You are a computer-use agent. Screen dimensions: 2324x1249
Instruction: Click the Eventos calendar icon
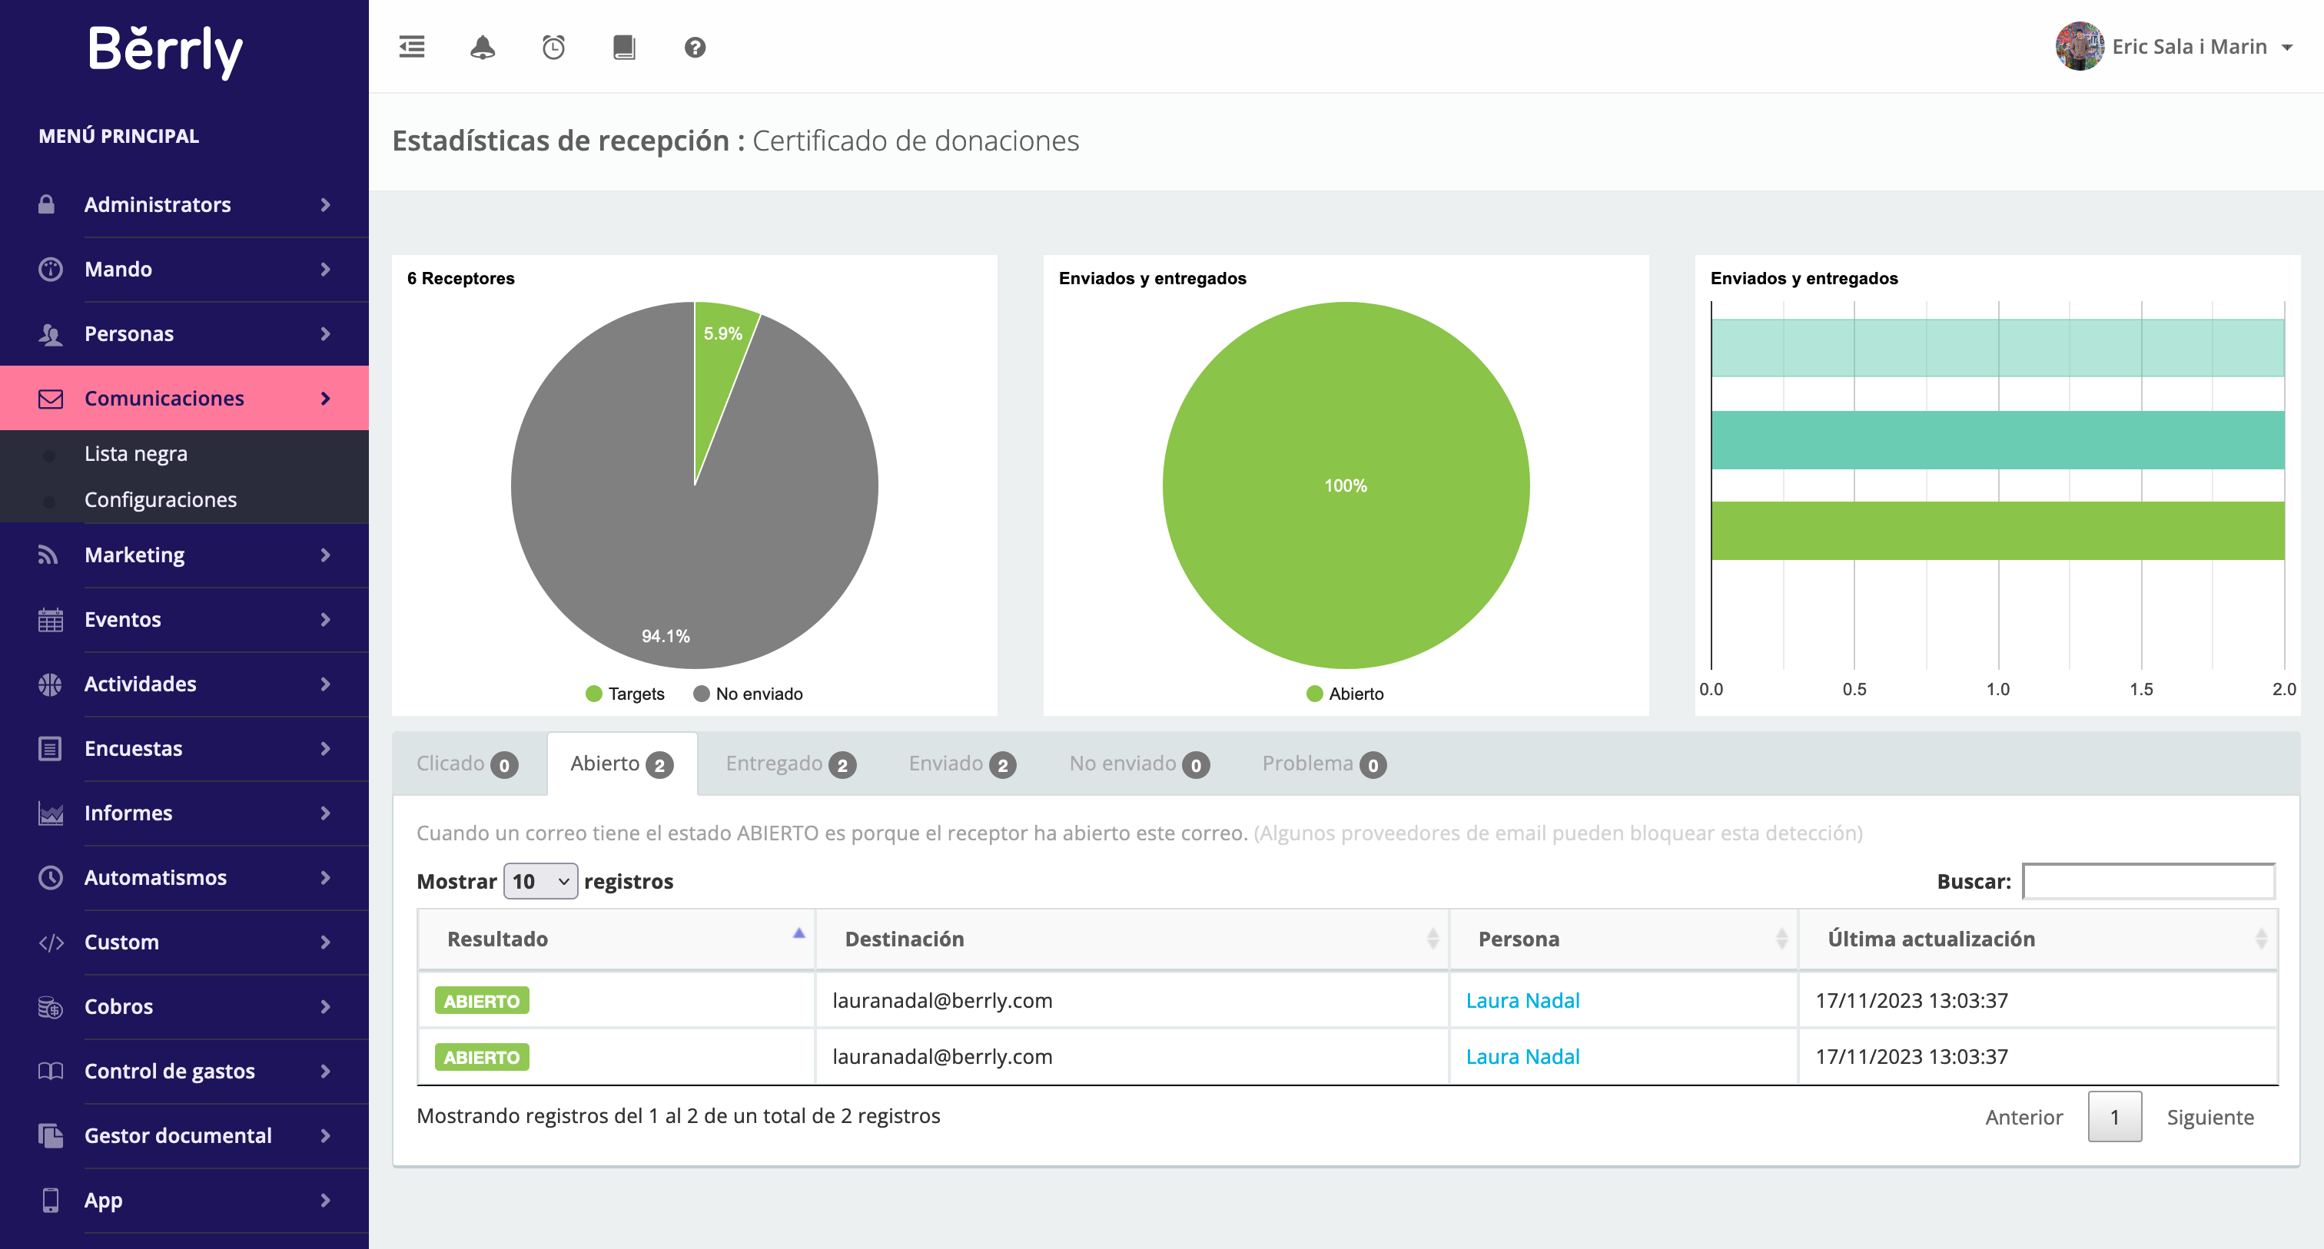point(50,620)
